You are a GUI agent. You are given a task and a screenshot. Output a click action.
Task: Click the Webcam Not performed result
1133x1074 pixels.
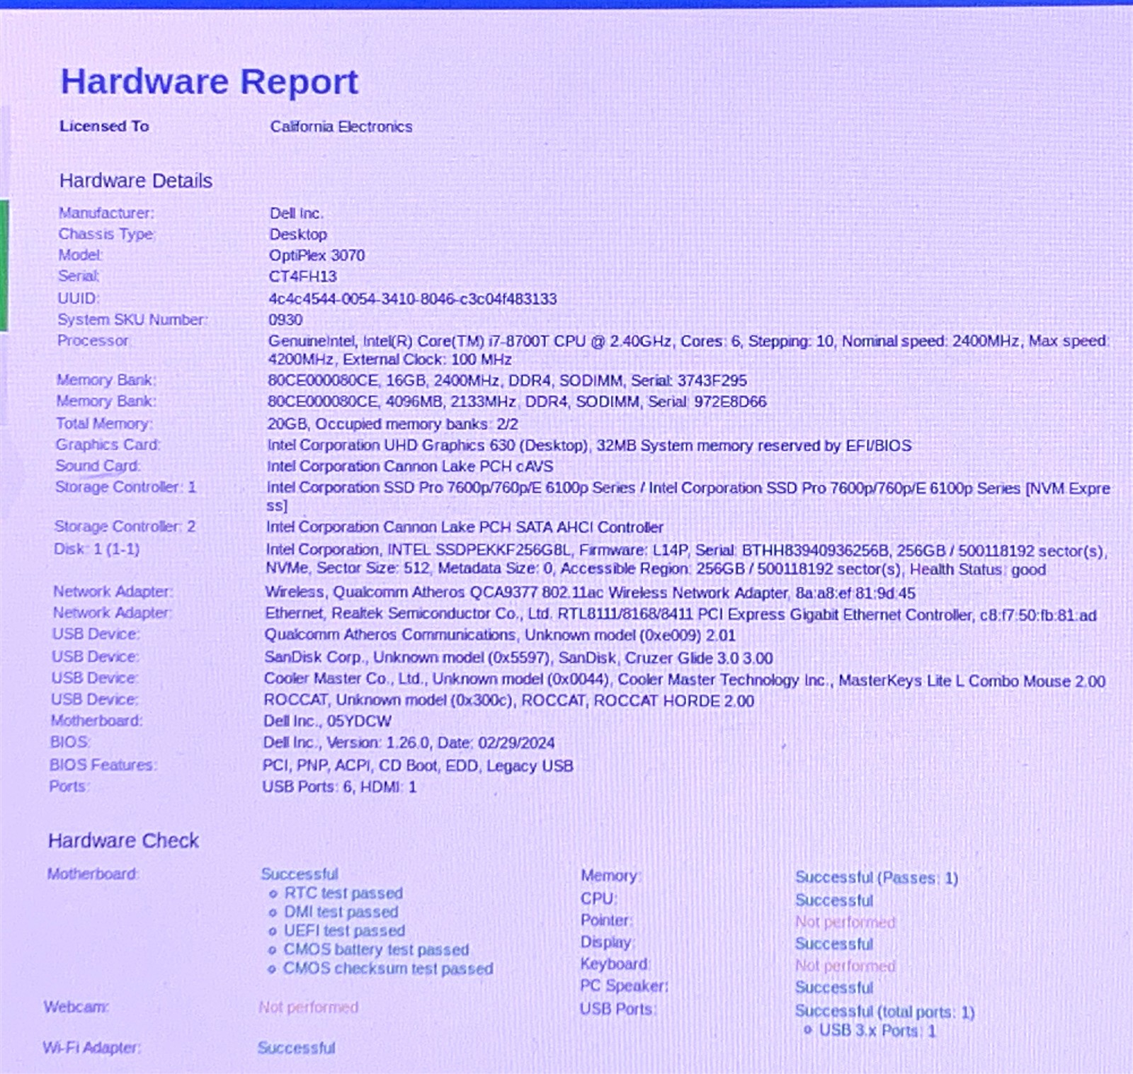tap(308, 1007)
